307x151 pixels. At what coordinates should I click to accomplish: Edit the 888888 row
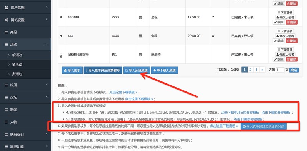click(279, 22)
